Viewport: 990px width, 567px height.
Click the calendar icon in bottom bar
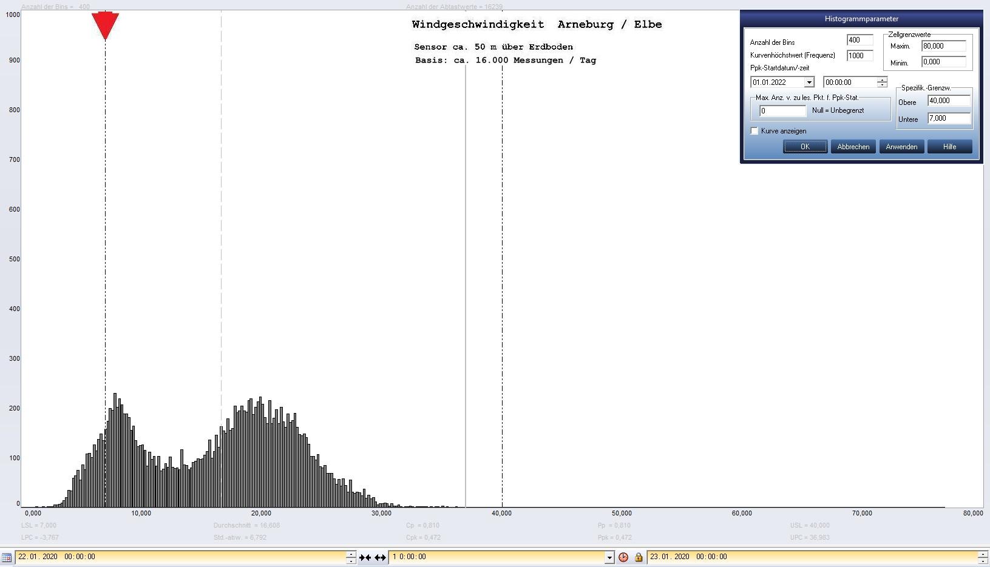(x=7, y=557)
